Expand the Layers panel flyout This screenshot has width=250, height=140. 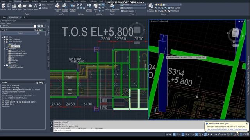[164, 14]
